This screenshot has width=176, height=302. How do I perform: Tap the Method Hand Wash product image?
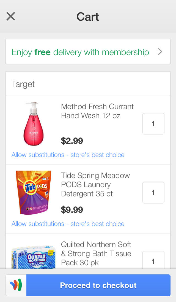(x=34, y=124)
